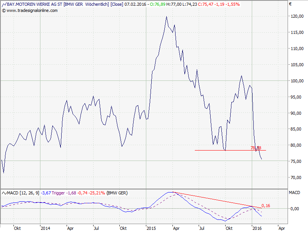The image size is (308, 231).
Task: Click the red 0,16 MACD value label
Action: (265, 206)
